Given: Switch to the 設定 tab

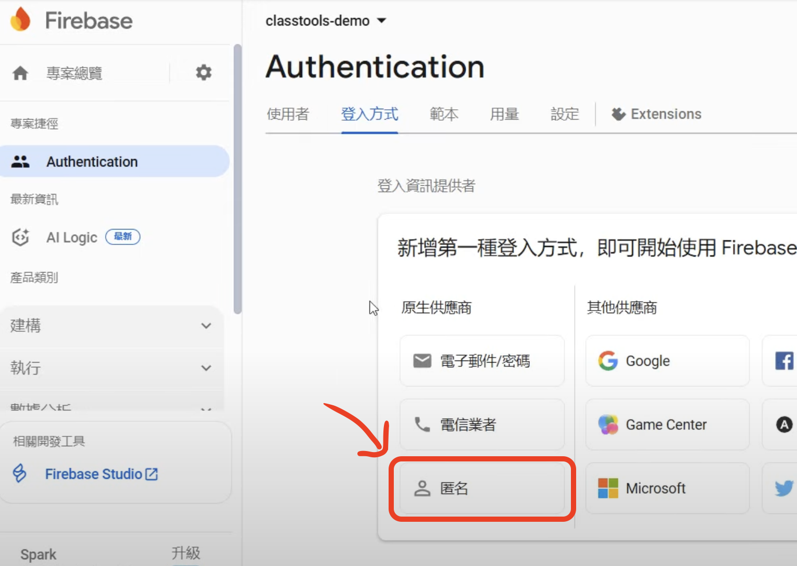Looking at the screenshot, I should tap(565, 114).
